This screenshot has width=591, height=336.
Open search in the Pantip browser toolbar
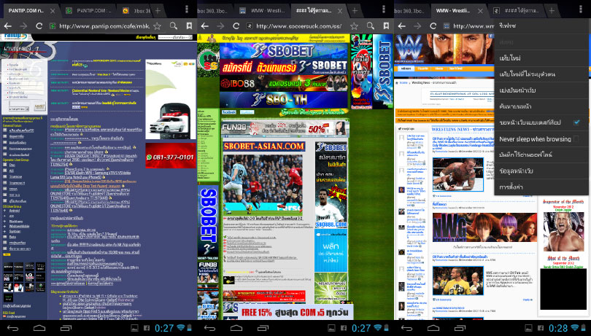173,26
